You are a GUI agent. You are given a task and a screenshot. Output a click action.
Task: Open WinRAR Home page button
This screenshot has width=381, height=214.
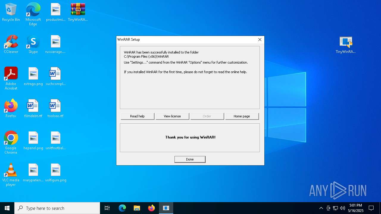click(x=242, y=116)
